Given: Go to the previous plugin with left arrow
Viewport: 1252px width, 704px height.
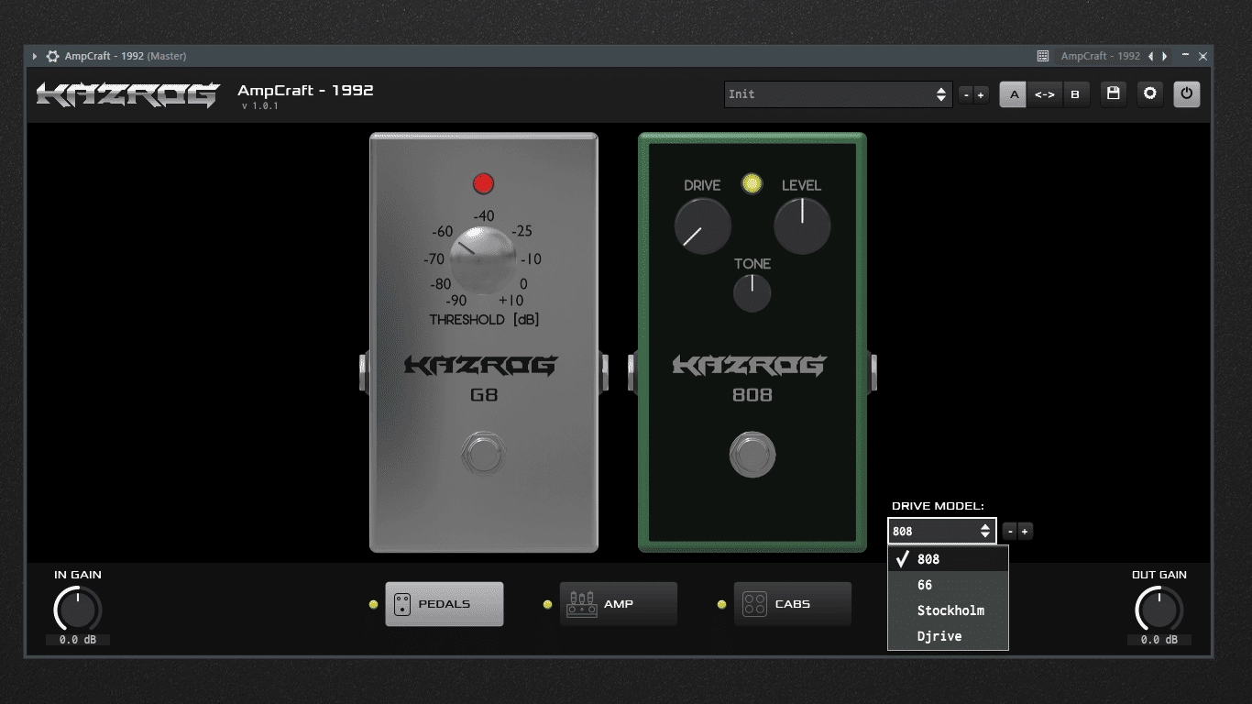Looking at the screenshot, I should pyautogui.click(x=1151, y=56).
